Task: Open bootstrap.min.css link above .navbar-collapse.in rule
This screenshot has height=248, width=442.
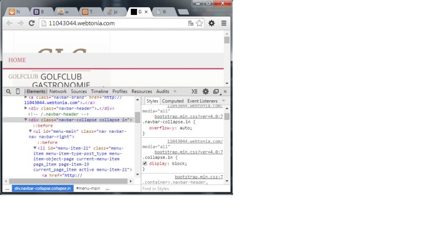Action: tap(188, 116)
